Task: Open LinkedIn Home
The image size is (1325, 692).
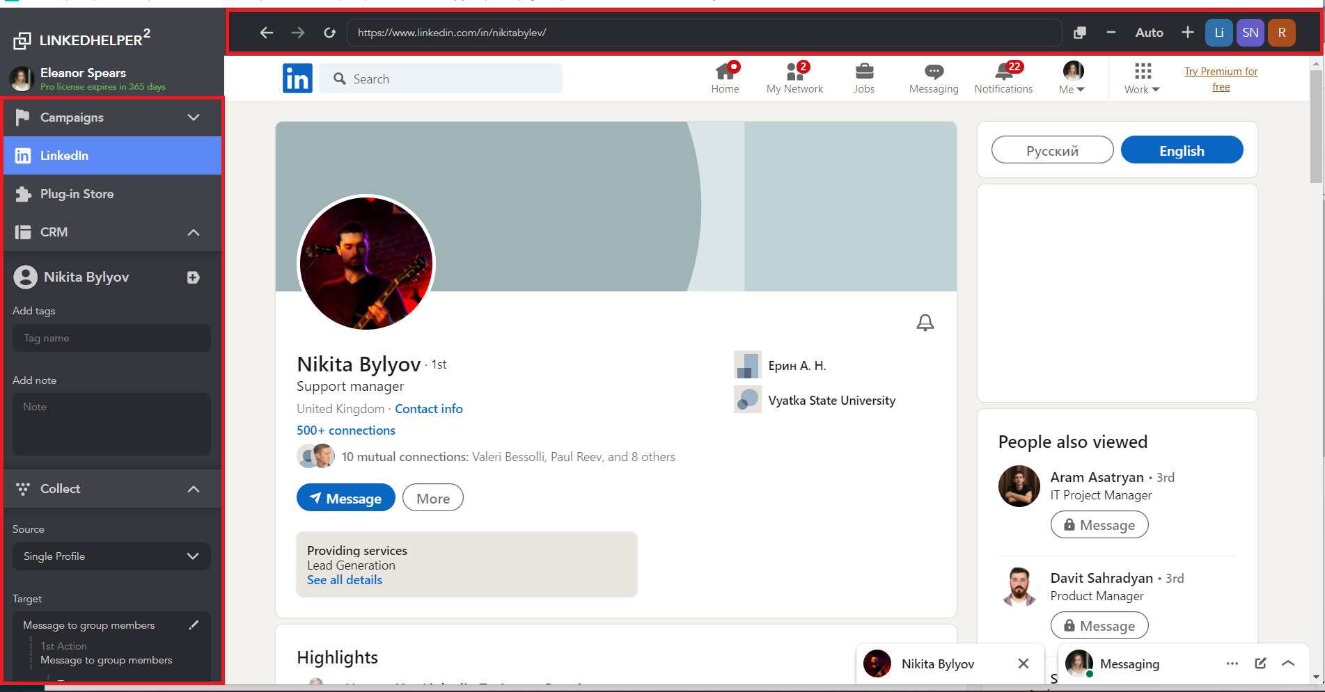Action: [725, 78]
